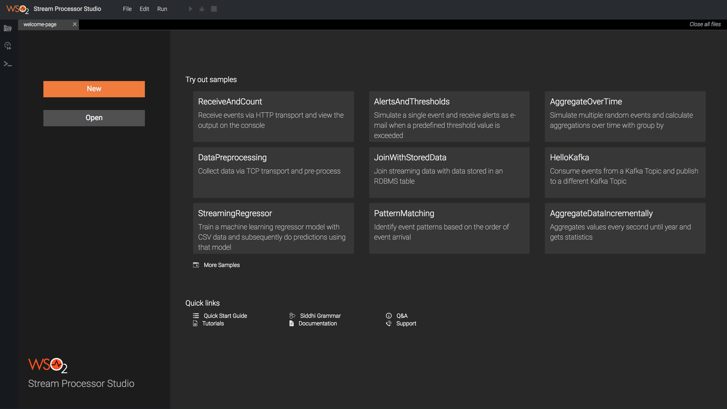Open the Edit menu

tap(144, 9)
